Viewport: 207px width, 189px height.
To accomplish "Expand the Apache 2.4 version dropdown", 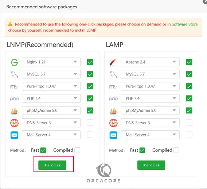I will point(150,62).
